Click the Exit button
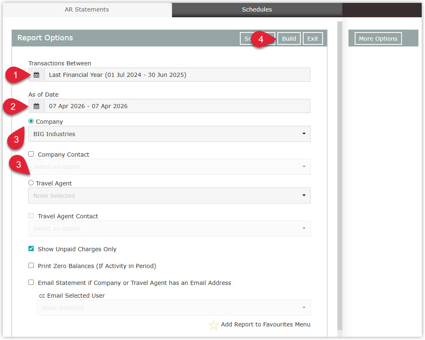425x340 pixels. pyautogui.click(x=313, y=39)
